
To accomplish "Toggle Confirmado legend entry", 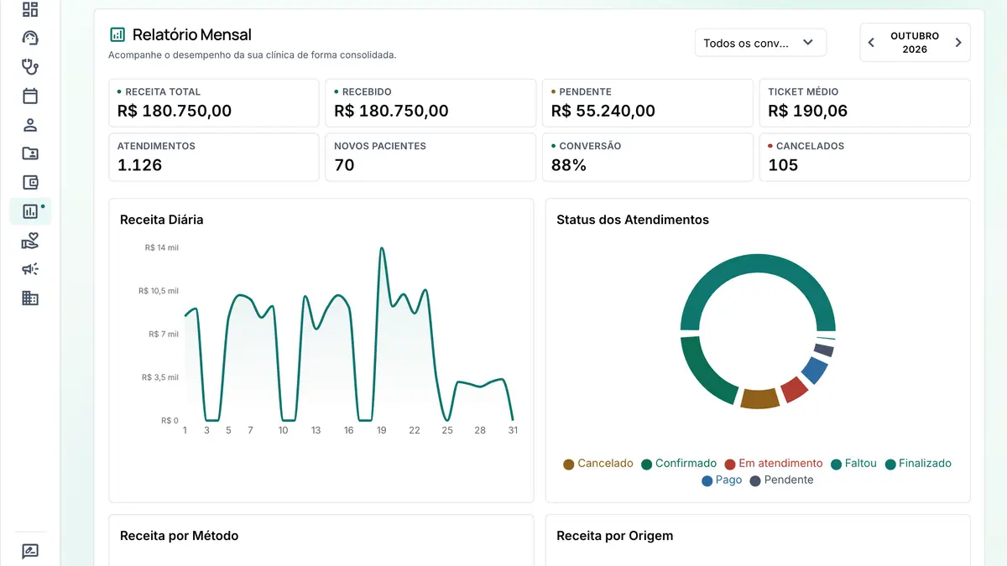I will coord(679,464).
